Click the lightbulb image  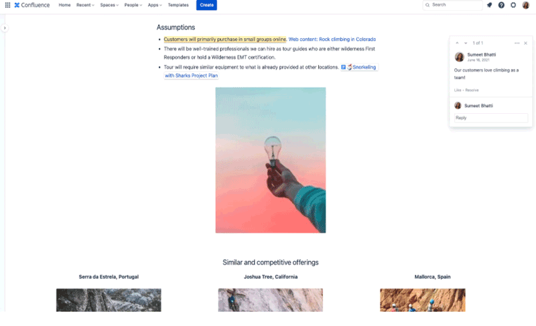click(271, 160)
